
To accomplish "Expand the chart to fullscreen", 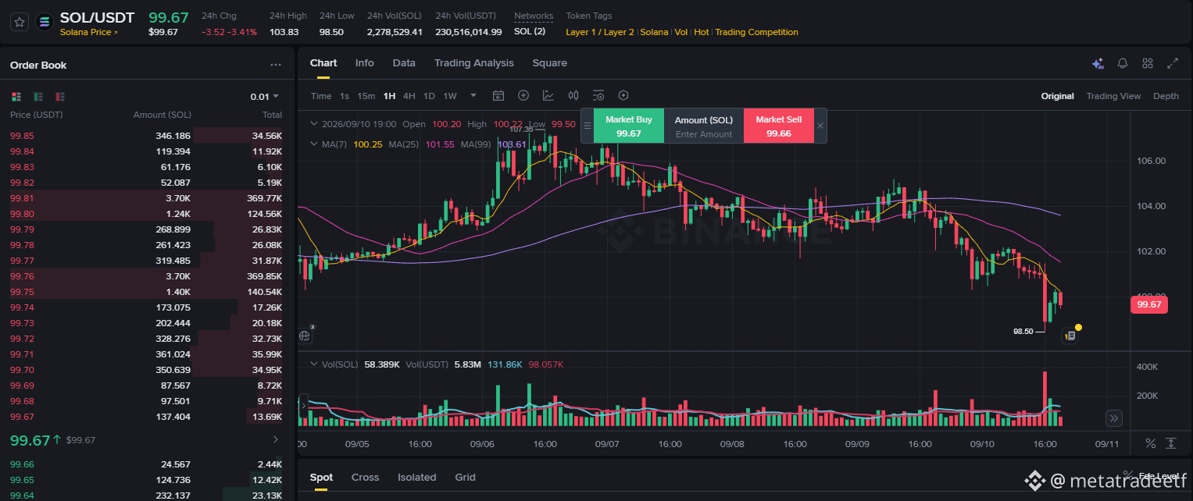I will [1173, 63].
